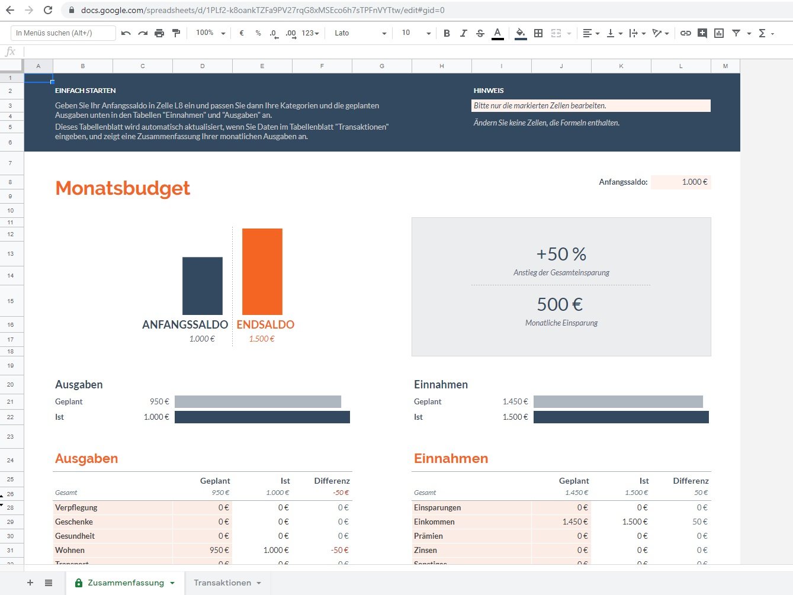This screenshot has width=793, height=595.
Task: Switch to the Zusammenfassung sheet tab
Action: click(x=125, y=583)
